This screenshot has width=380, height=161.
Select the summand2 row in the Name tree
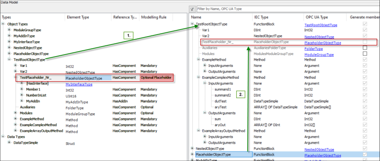223,95
